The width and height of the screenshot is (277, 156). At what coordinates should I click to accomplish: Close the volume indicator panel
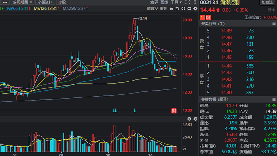[190, 119]
